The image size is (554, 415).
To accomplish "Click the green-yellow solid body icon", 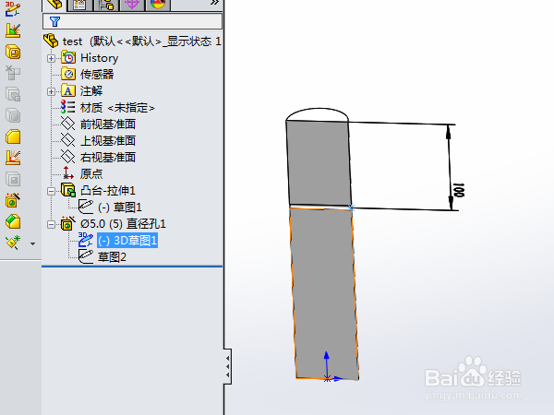I will 13,221.
